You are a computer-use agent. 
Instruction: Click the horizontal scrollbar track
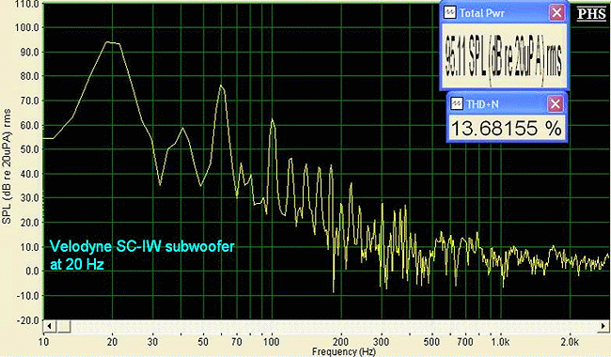336,326
